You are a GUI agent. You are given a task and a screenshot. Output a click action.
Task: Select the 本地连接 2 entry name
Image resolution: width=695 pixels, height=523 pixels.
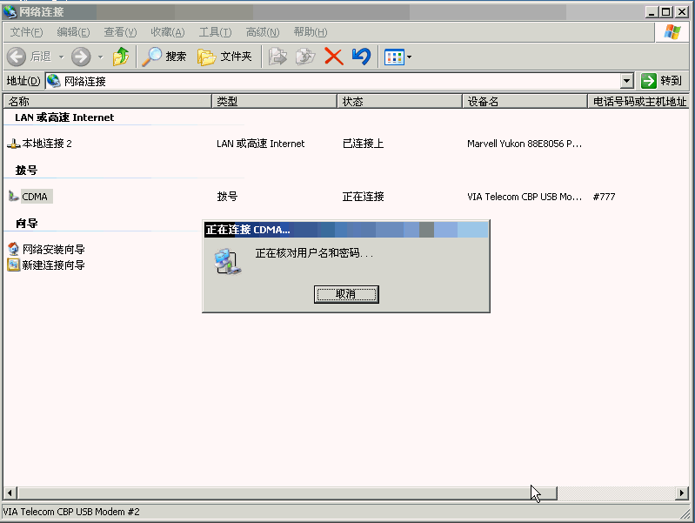pos(47,144)
